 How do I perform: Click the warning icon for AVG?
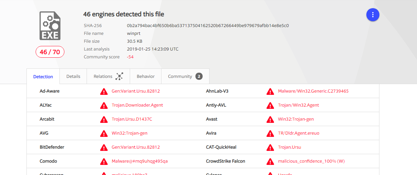coord(104,133)
